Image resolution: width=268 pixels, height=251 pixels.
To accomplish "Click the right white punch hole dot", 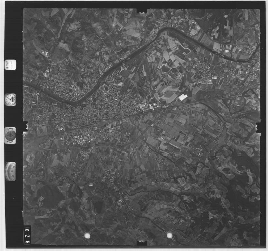I will coord(169,235).
